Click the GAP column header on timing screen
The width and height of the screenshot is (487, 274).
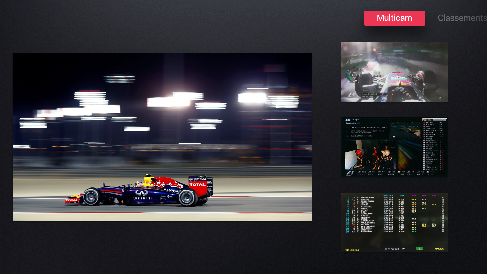(402, 196)
